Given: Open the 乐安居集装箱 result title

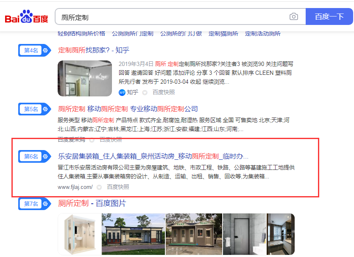Looking at the screenshot, I should [153, 156].
